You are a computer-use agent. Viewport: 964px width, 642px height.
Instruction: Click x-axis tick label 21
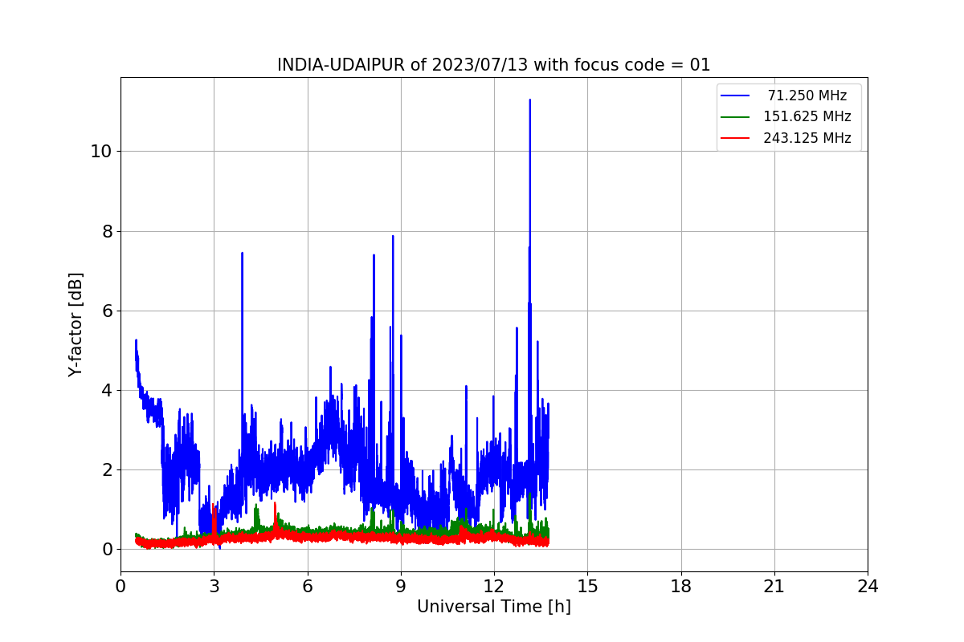tap(774, 587)
